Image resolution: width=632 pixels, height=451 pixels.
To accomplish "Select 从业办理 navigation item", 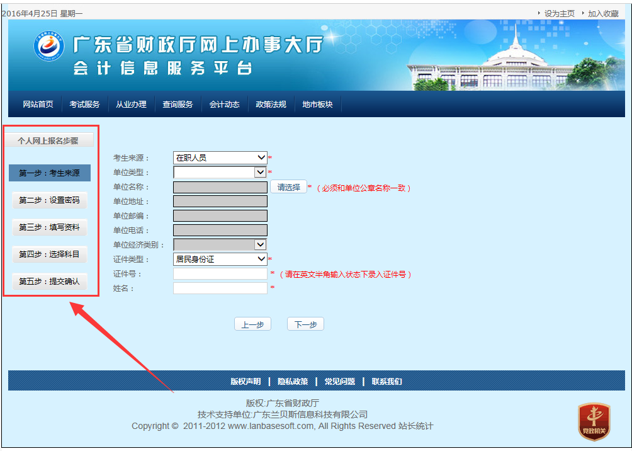I will (131, 105).
